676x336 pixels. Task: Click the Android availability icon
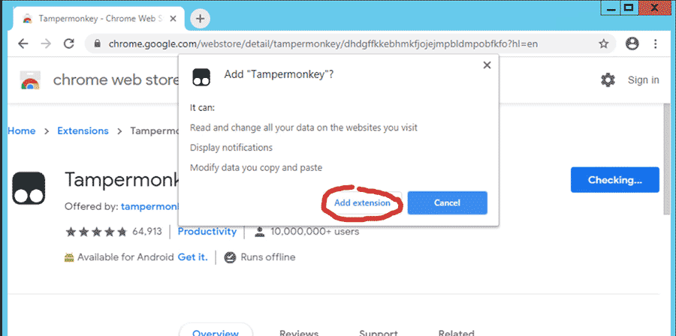(x=69, y=258)
